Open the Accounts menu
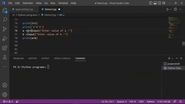 click(5, 85)
